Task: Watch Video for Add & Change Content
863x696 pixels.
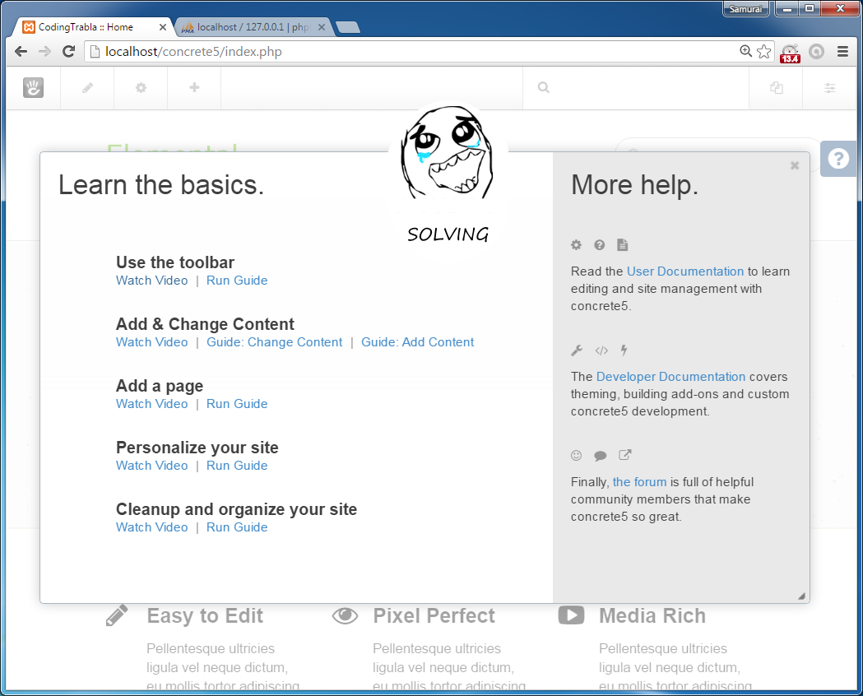Action: (x=152, y=342)
